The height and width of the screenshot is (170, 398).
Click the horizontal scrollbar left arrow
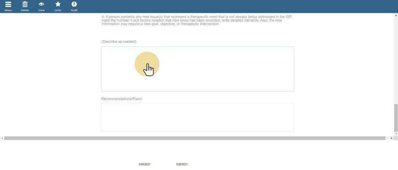(x=2, y=138)
